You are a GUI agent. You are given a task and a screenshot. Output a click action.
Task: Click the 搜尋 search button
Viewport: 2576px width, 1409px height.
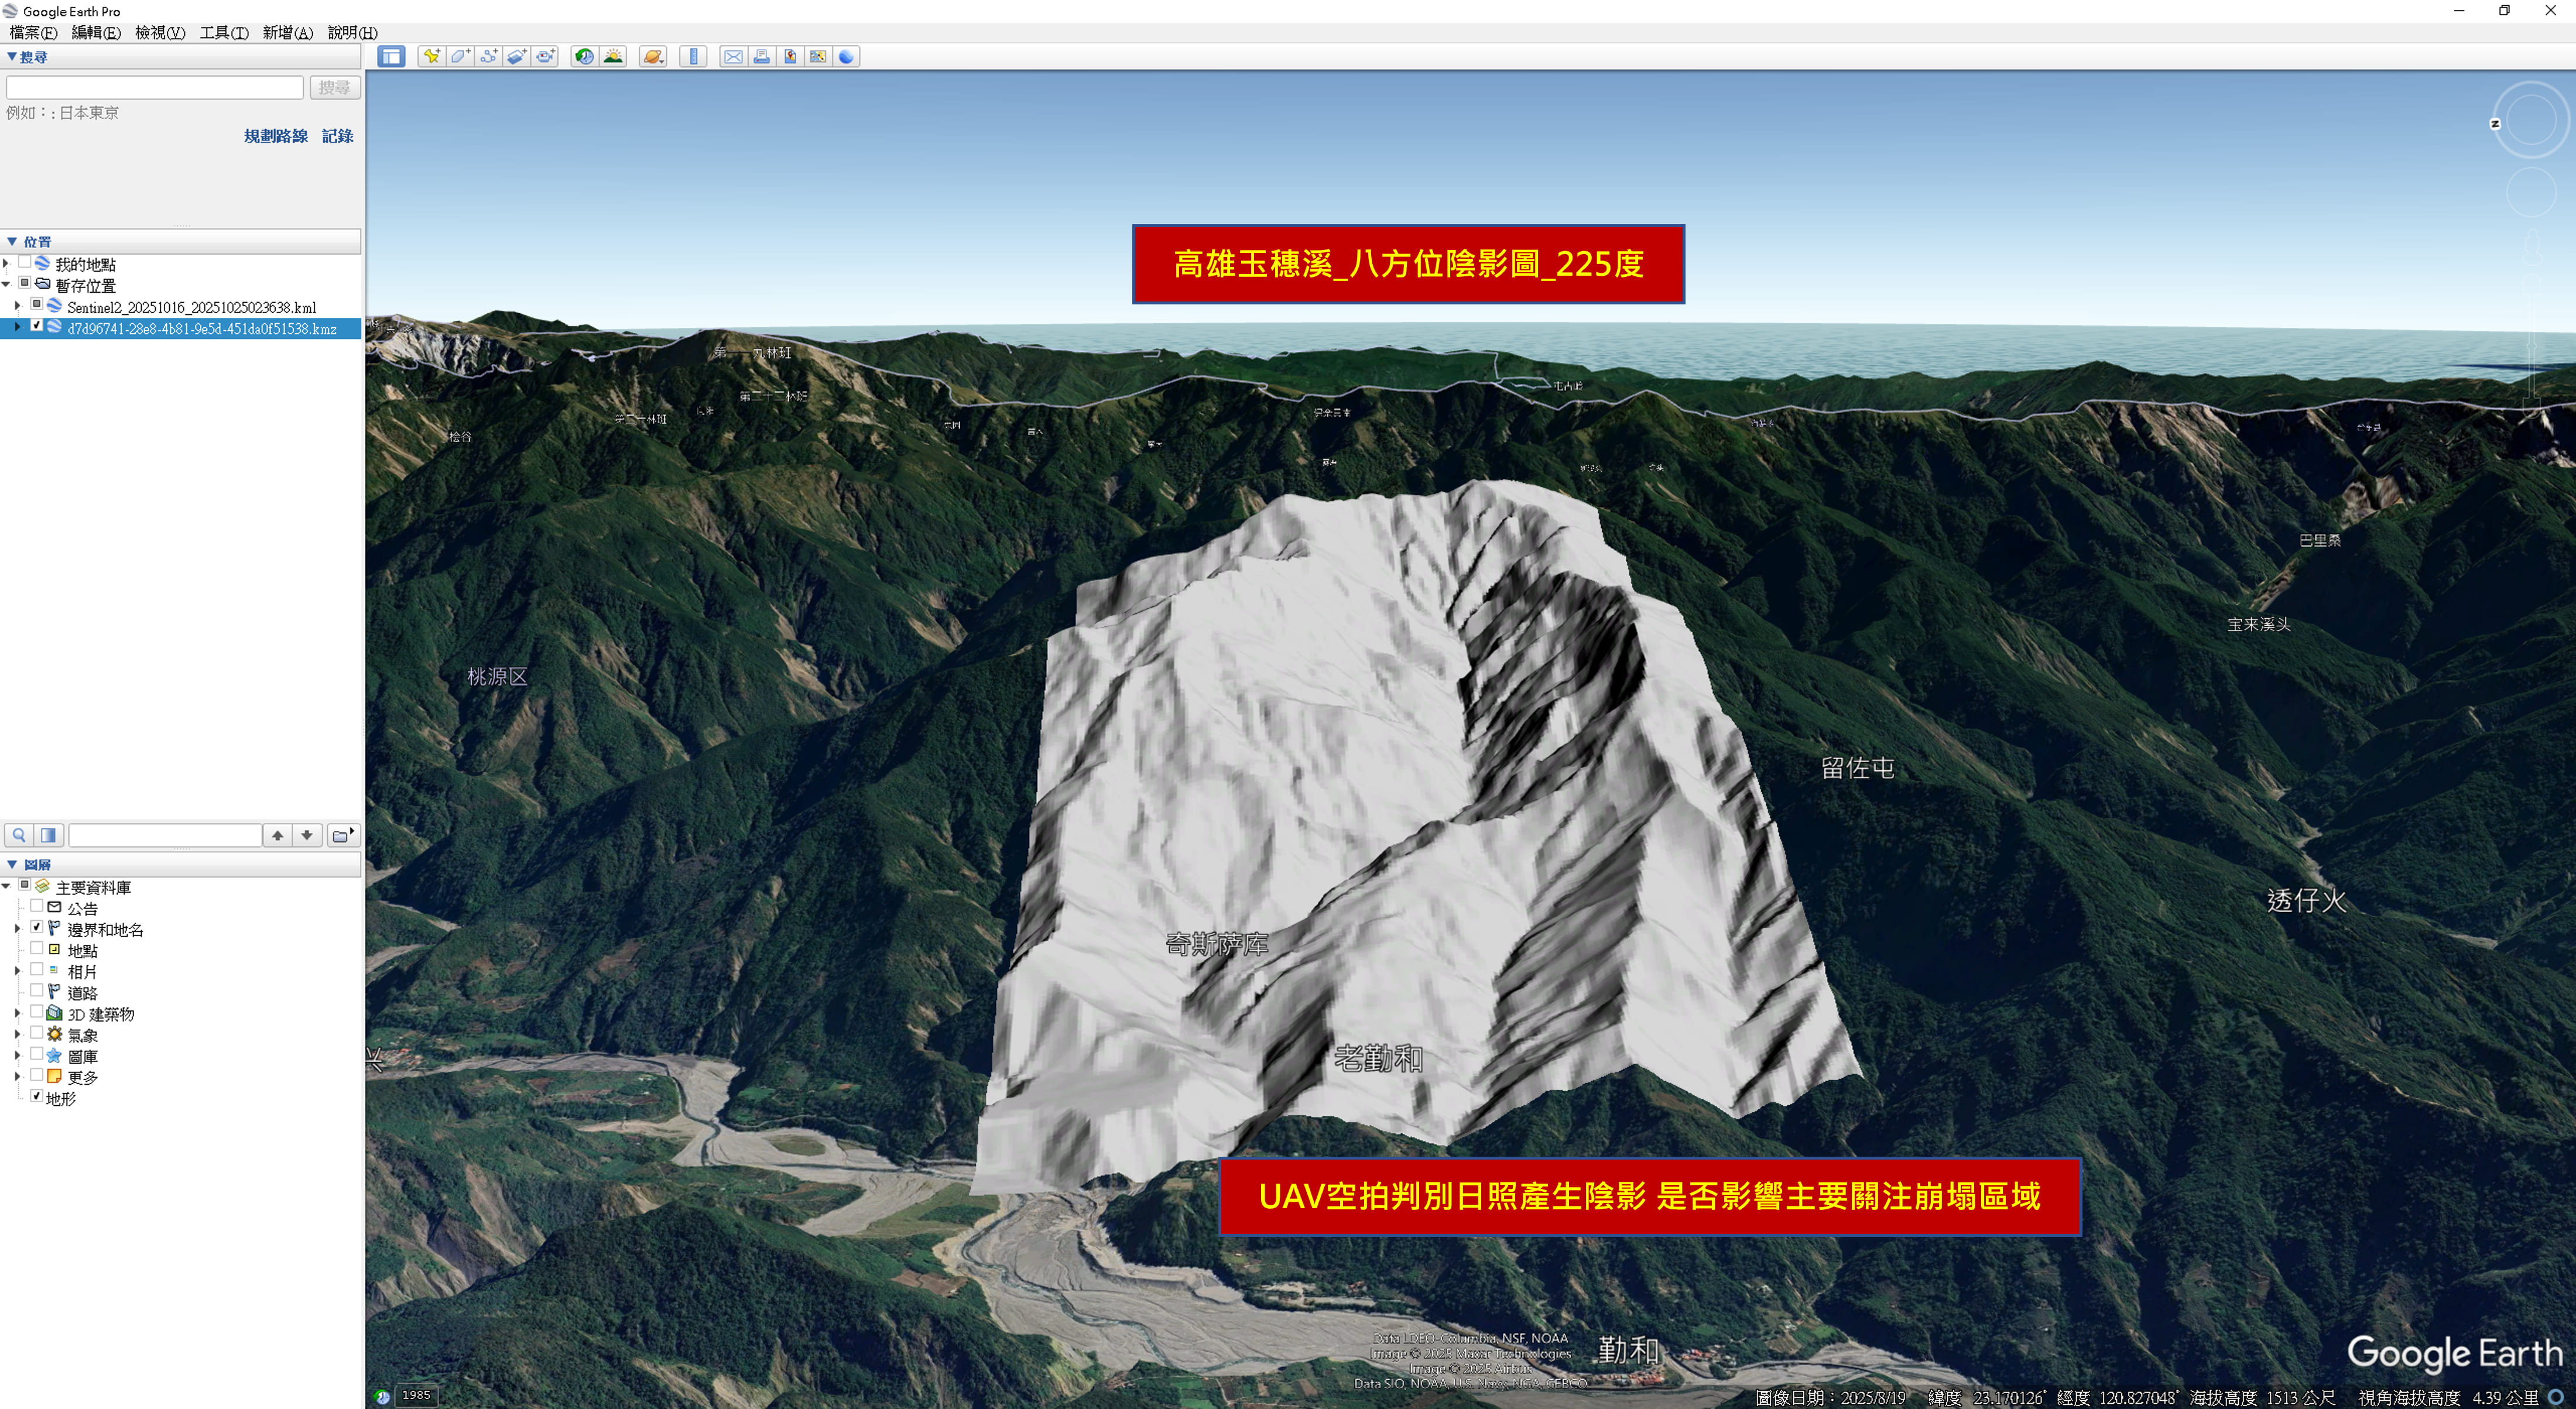click(x=334, y=88)
